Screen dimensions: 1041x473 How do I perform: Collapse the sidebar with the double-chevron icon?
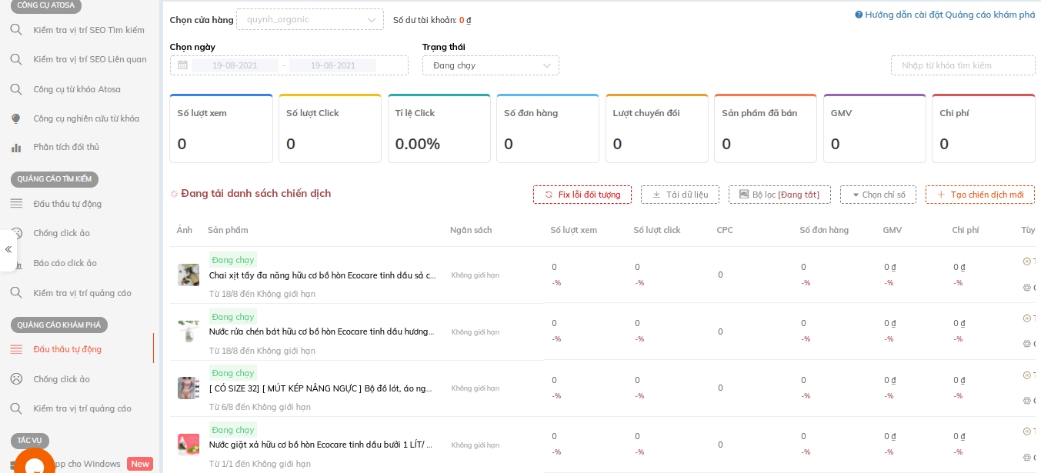coord(8,249)
